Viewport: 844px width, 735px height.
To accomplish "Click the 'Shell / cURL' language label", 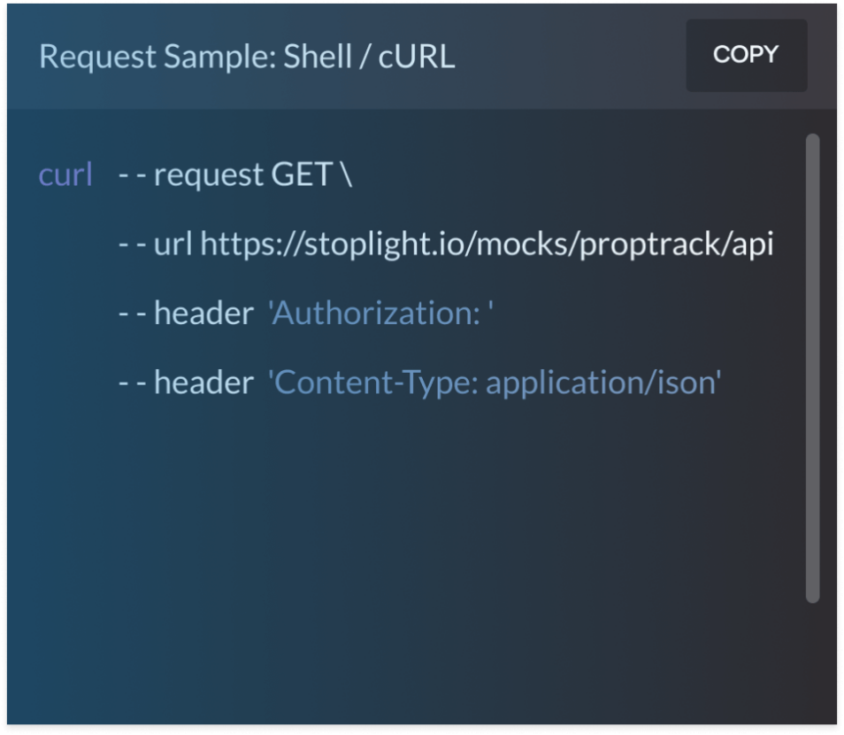I will coord(369,56).
